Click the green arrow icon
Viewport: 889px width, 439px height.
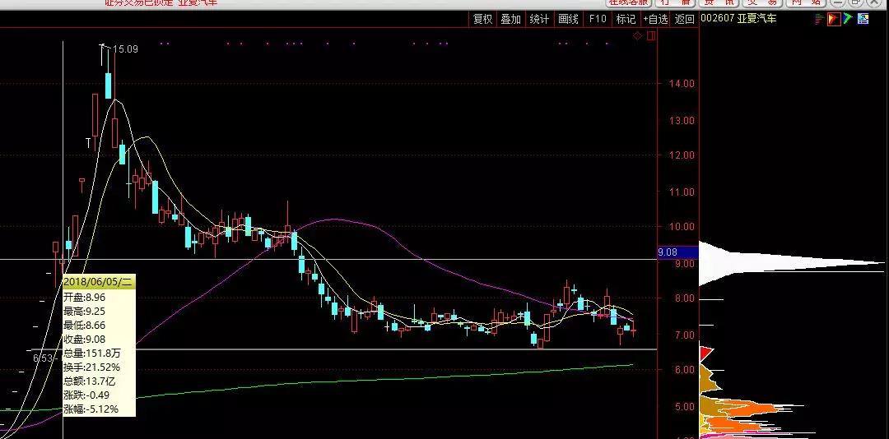848,19
